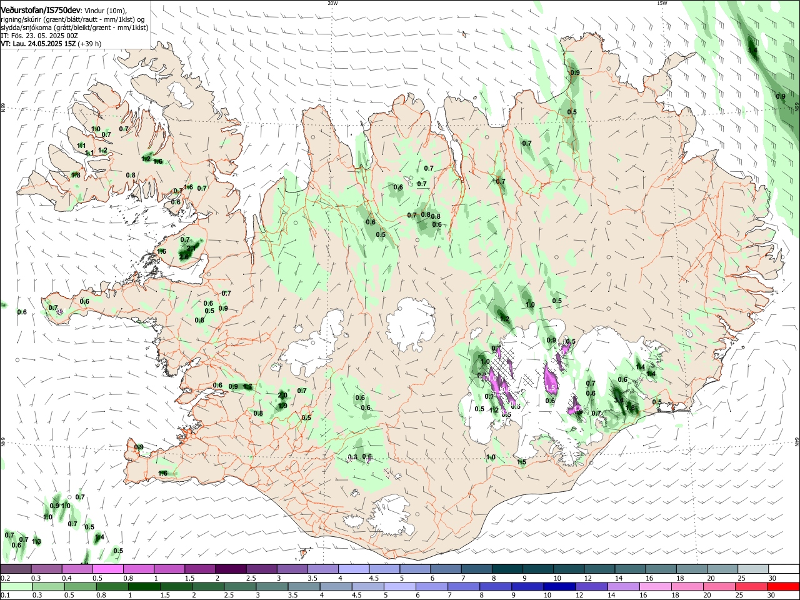Screen dimensions: 800x600
Task: Select the 'rigning/skúrir' description line
Action: click(x=74, y=19)
